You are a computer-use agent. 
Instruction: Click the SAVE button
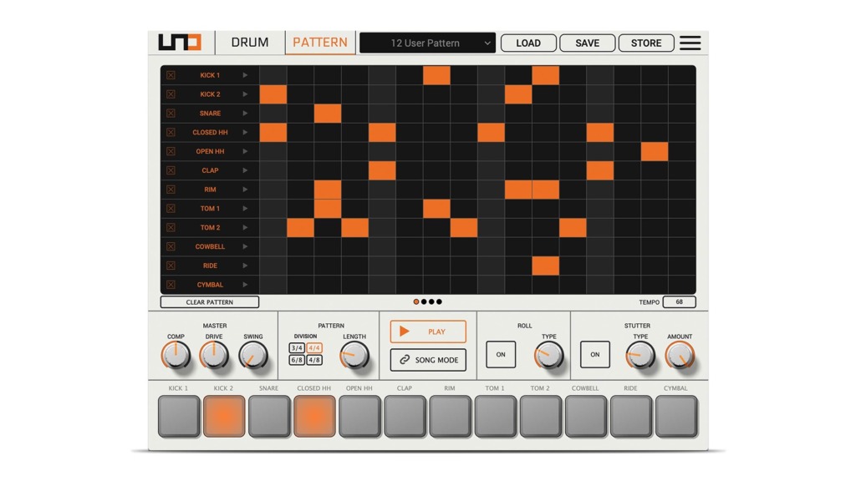[588, 43]
